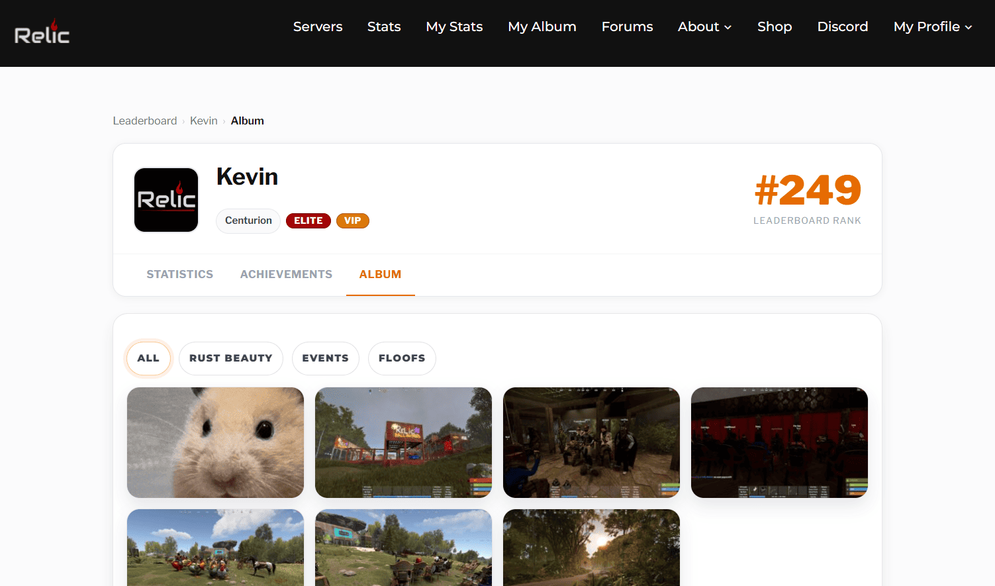Go back to Leaderboard breadcrumb
The width and height of the screenshot is (995, 586).
click(145, 121)
